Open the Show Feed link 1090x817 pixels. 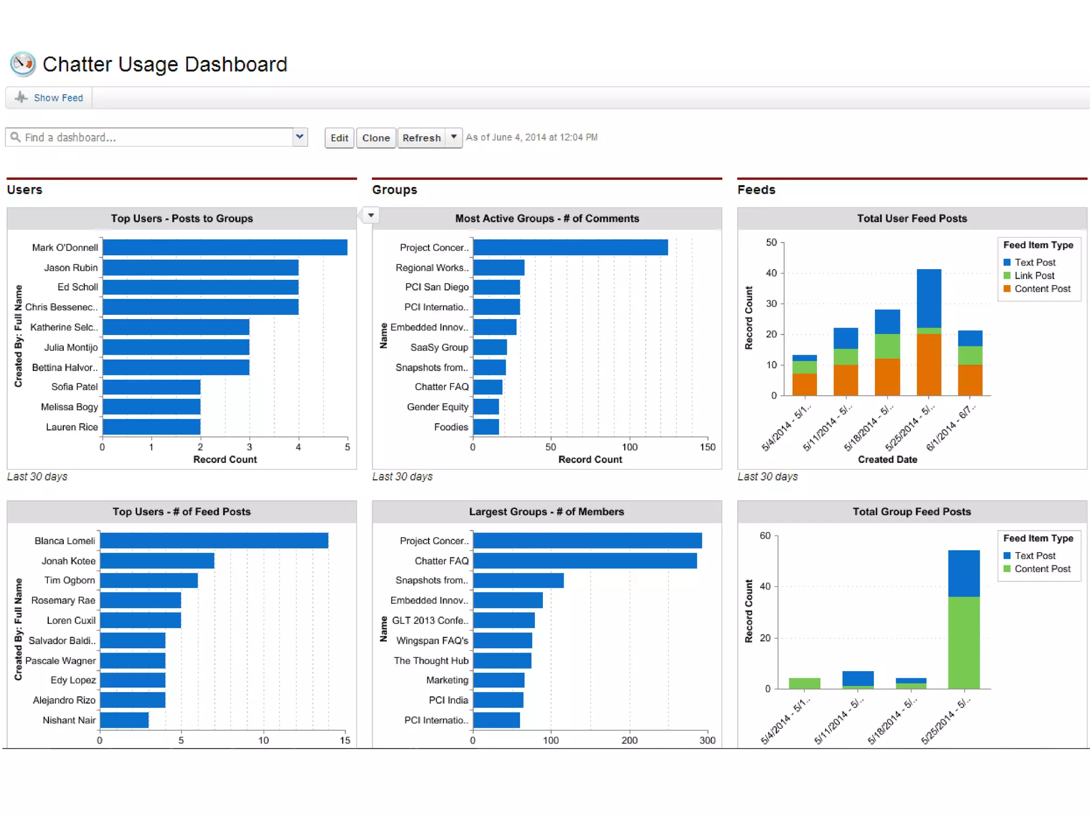(x=58, y=98)
